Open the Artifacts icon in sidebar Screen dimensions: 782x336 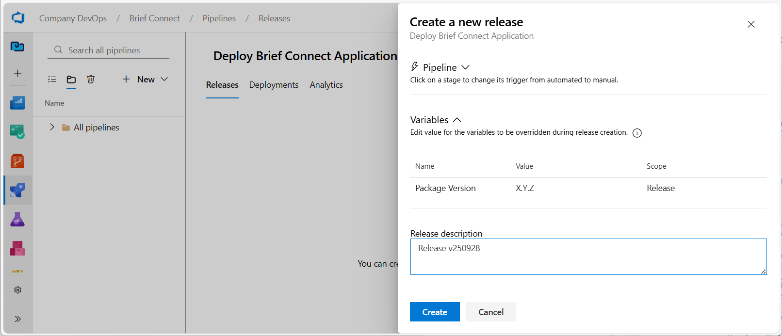[x=17, y=248]
